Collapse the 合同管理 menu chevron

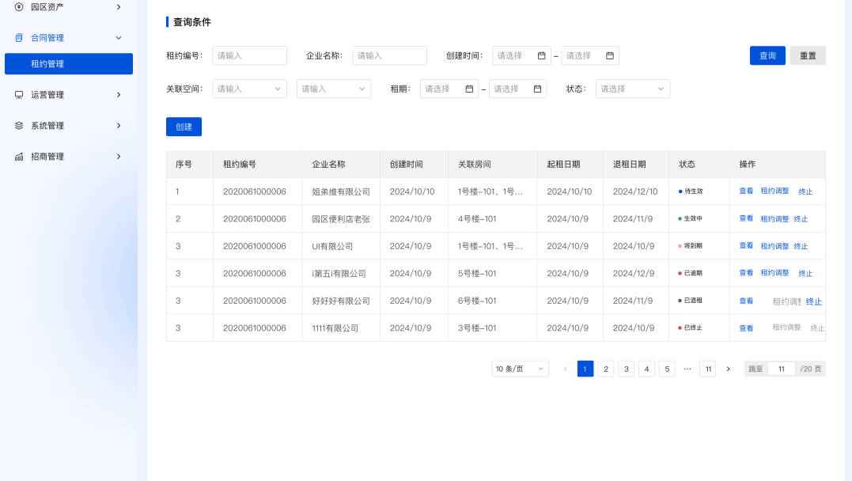coord(119,37)
